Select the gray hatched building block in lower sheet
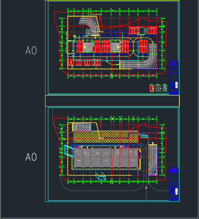This screenshot has width=199, height=219. 106,158
